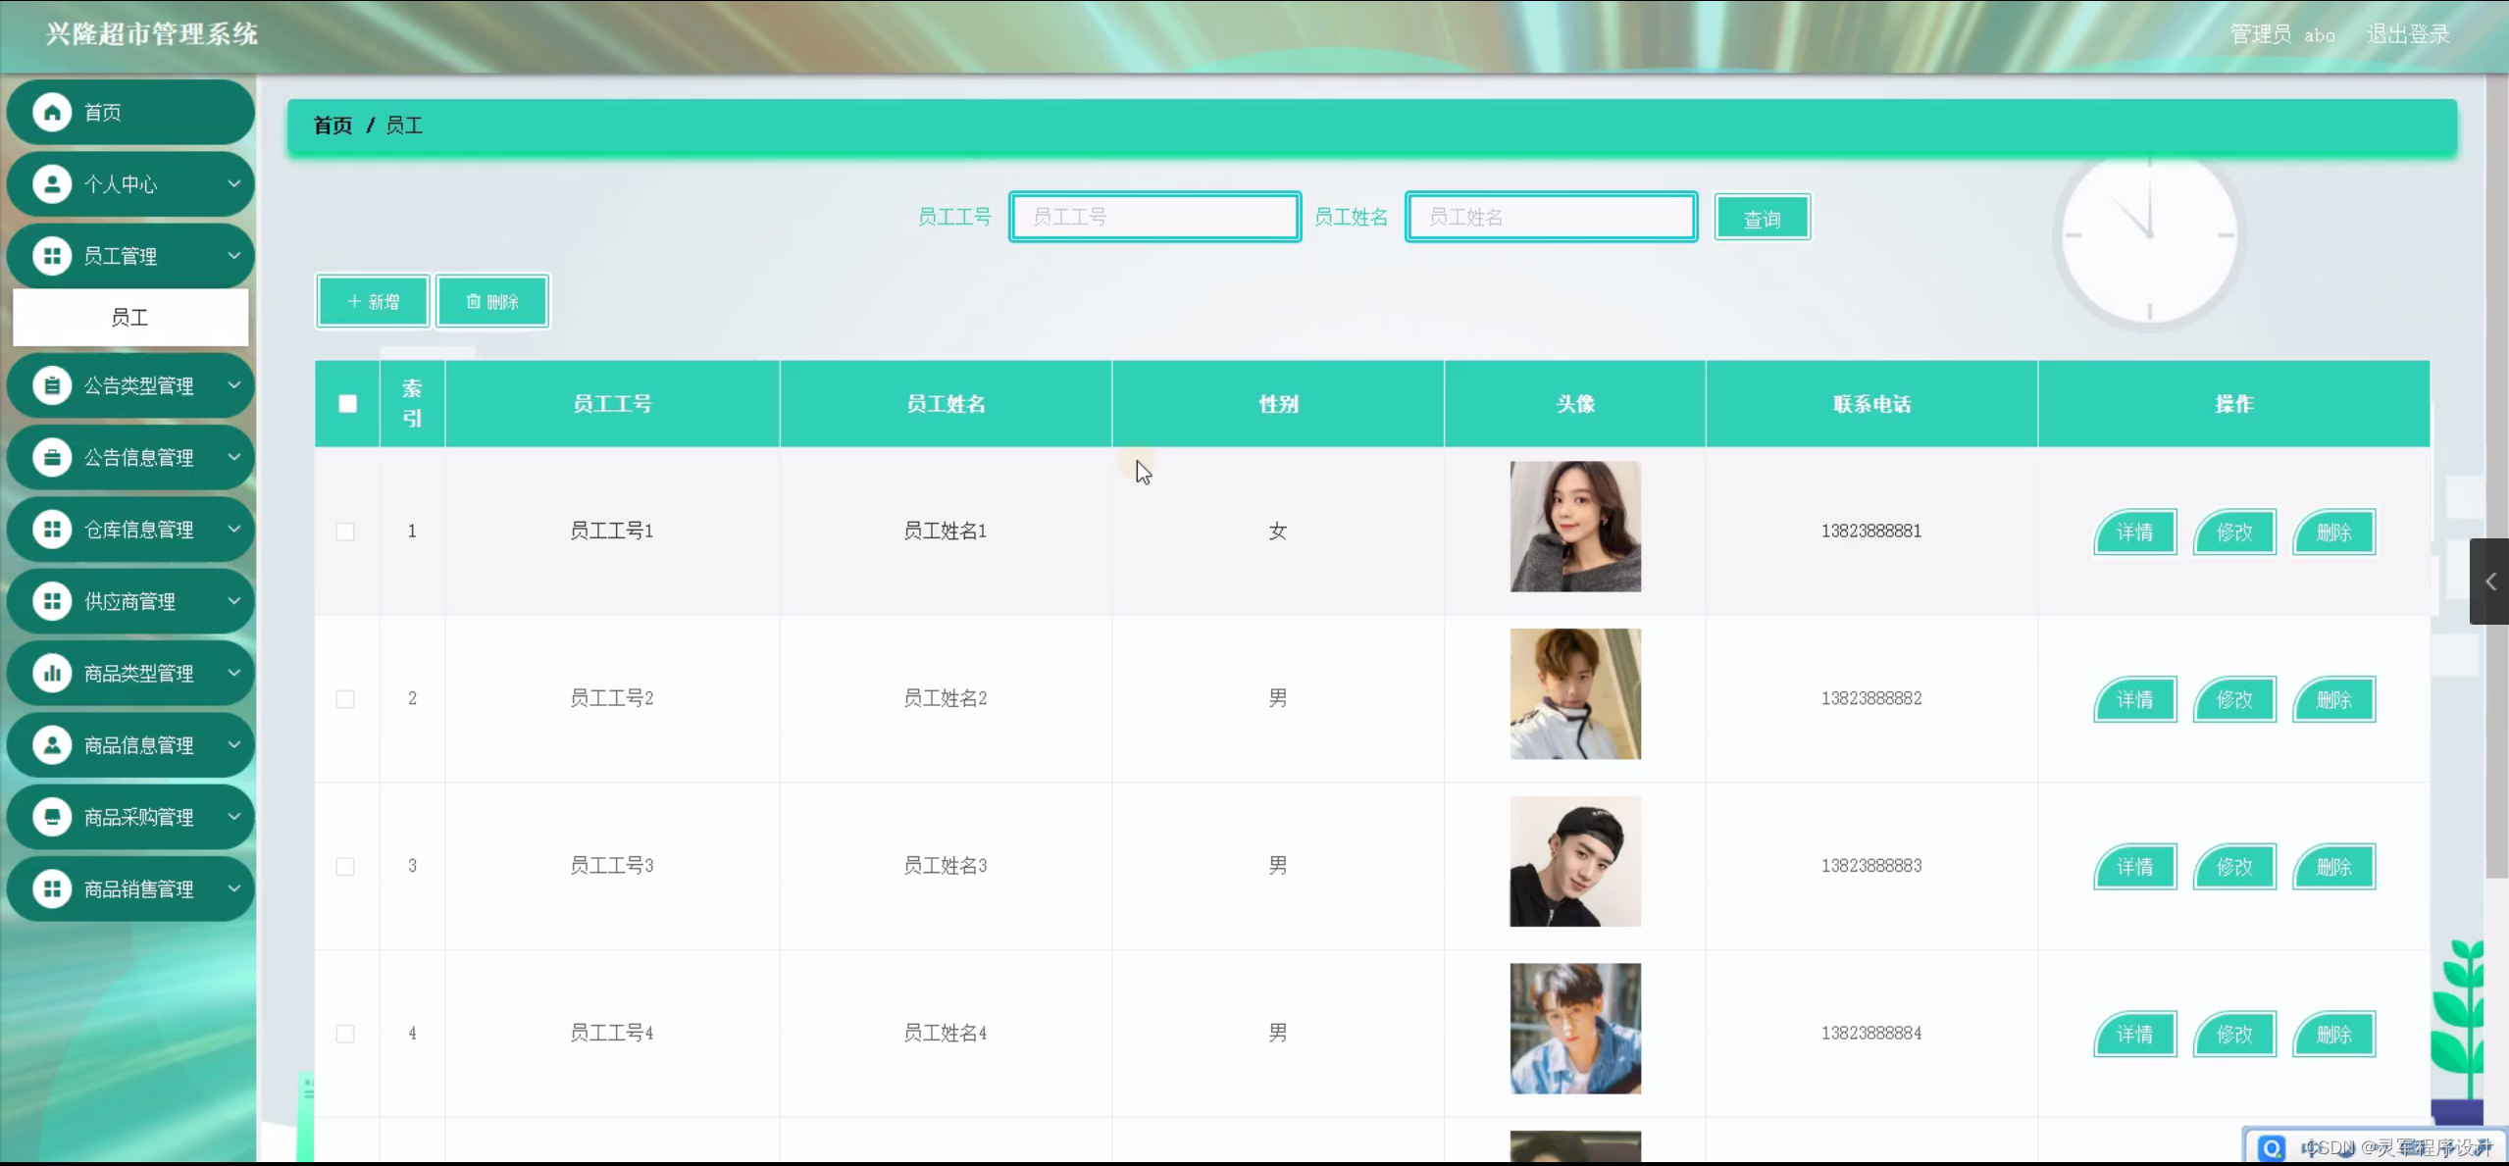Click the 员工工号 search input field
The image size is (2509, 1166).
click(x=1154, y=217)
